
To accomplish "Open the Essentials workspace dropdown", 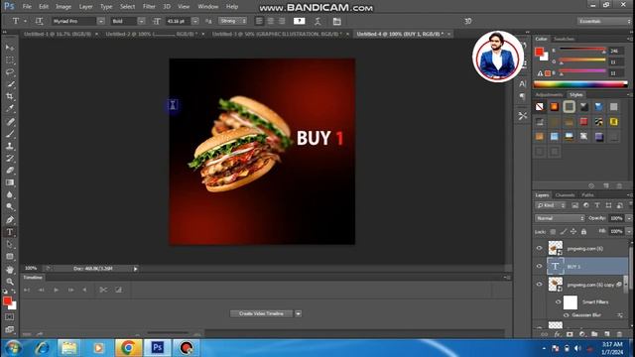I will (x=604, y=21).
